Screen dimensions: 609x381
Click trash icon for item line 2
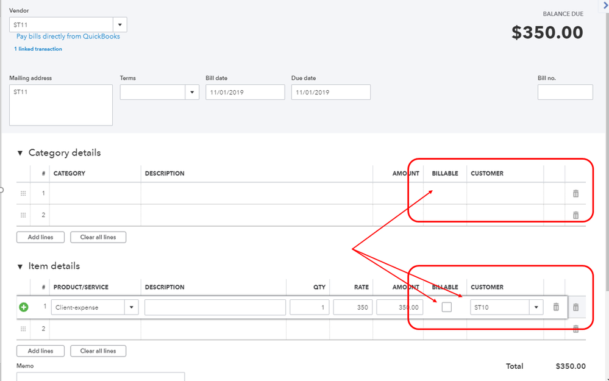(575, 329)
